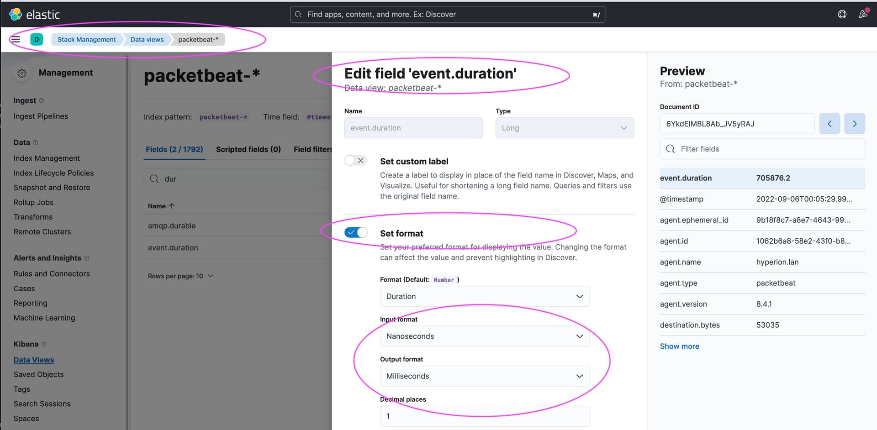Click the Elastic logo icon
The width and height of the screenshot is (877, 430).
[x=16, y=15]
